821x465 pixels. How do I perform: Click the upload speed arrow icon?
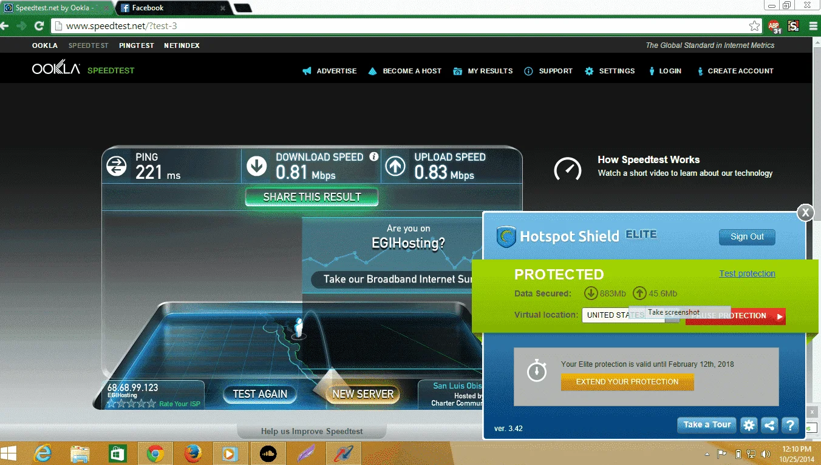pyautogui.click(x=395, y=166)
